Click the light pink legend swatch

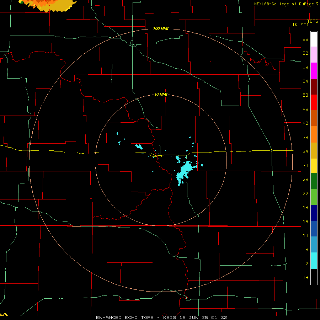pos(314,55)
